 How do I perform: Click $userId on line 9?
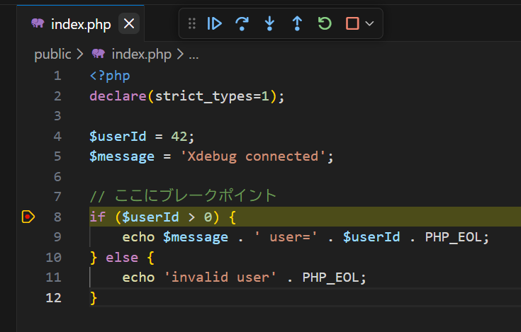click(371, 237)
